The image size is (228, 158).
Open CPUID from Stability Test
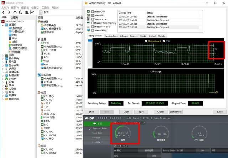tap(161, 112)
